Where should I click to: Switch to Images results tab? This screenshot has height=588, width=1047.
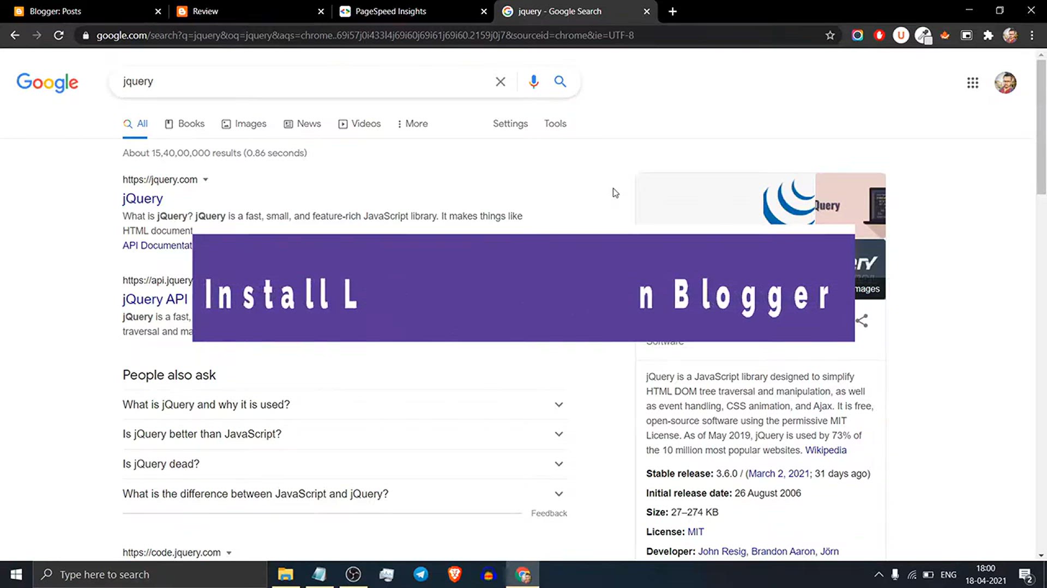244,124
